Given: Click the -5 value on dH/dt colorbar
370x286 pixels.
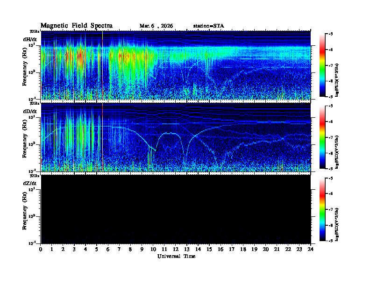Looking at the screenshot, I should click(x=331, y=34).
